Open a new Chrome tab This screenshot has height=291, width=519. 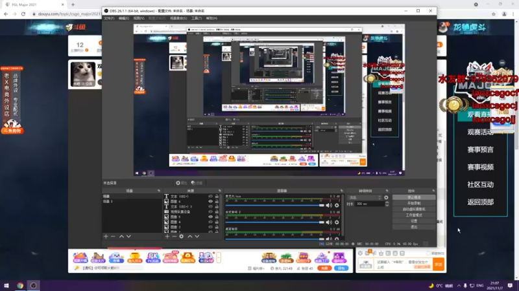[x=73, y=5]
